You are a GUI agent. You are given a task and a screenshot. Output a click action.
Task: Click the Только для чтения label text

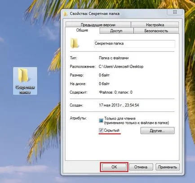120,119
